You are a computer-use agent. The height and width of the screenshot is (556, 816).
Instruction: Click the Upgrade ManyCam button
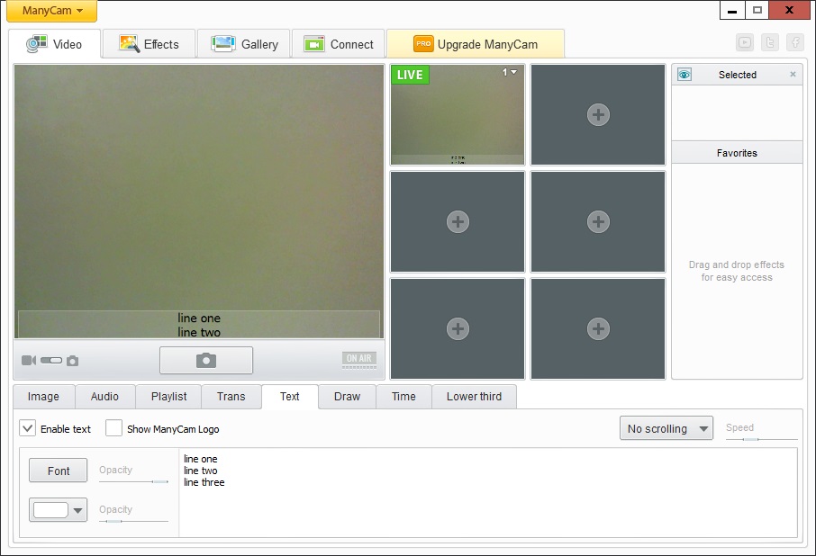tap(475, 44)
